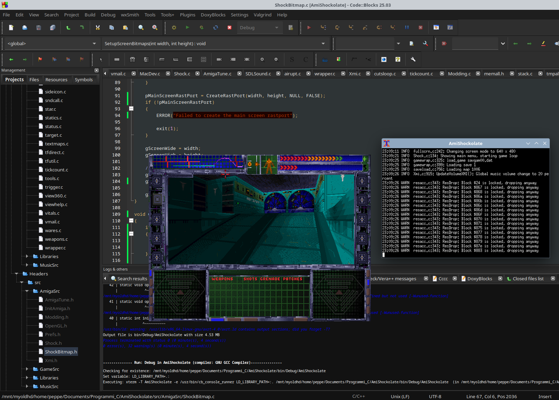Stop the debugger with red stop icon
The image size is (559, 400).
pos(421,28)
